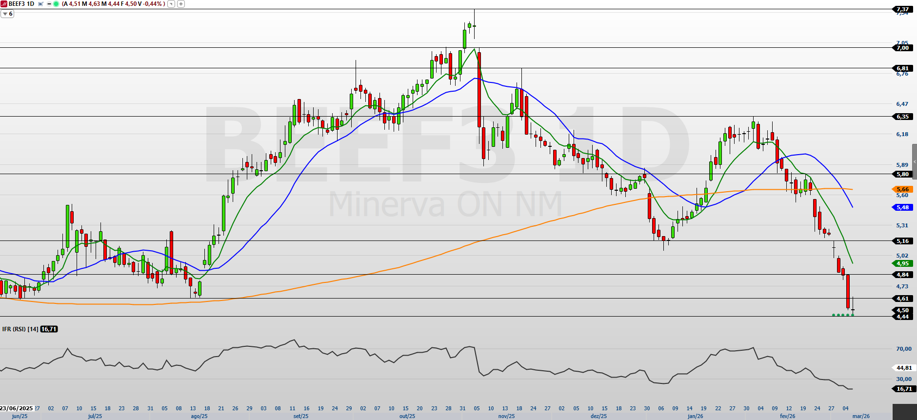Select the jan/26 month on the time axis
917x420 pixels.
pyautogui.click(x=695, y=416)
